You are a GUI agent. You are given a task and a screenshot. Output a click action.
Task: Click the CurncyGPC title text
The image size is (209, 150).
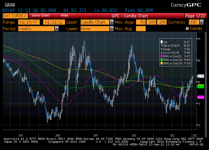click(x=186, y=5)
